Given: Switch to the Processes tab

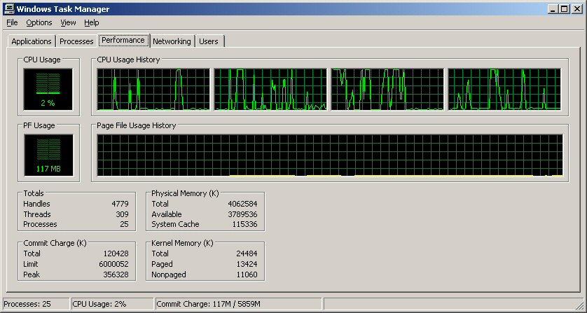Looking at the screenshot, I should click(x=76, y=41).
